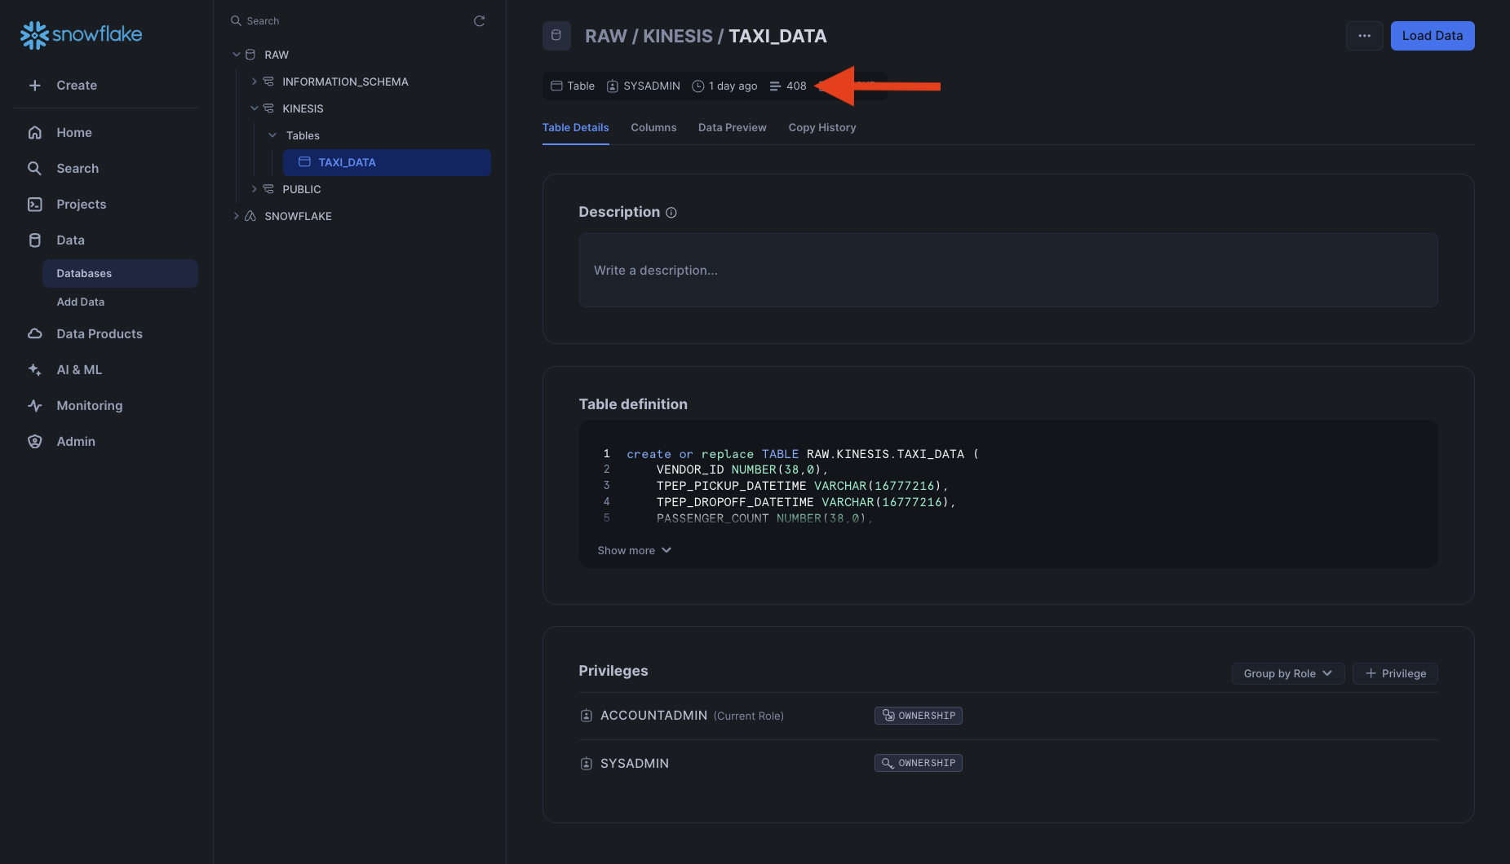Switch to the Table Details tab
This screenshot has height=864, width=1510.
576,128
